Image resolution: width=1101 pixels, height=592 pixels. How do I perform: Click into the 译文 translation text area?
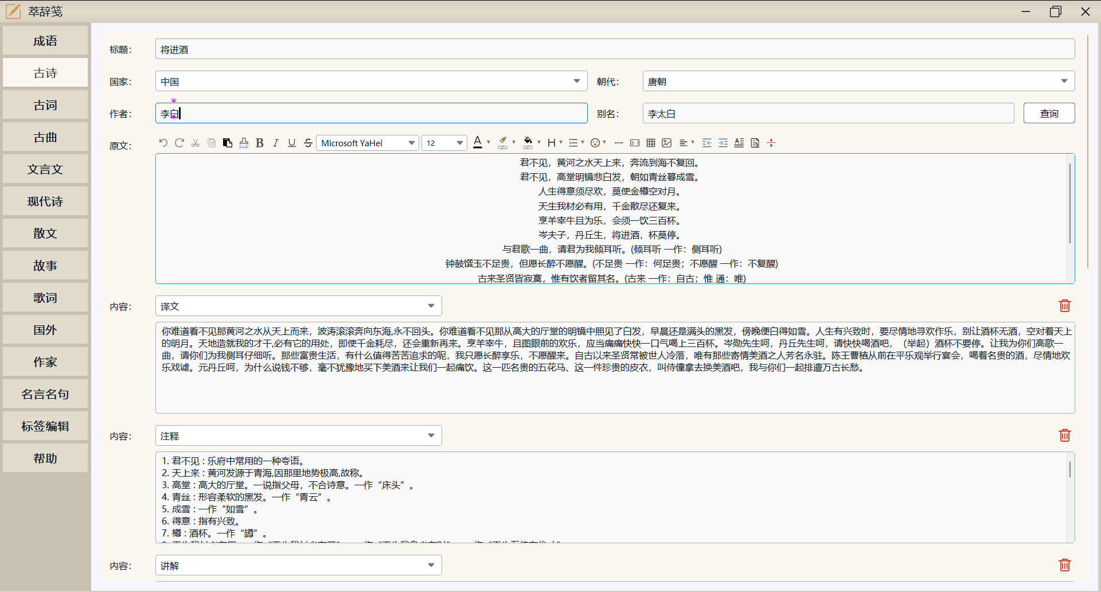615,368
